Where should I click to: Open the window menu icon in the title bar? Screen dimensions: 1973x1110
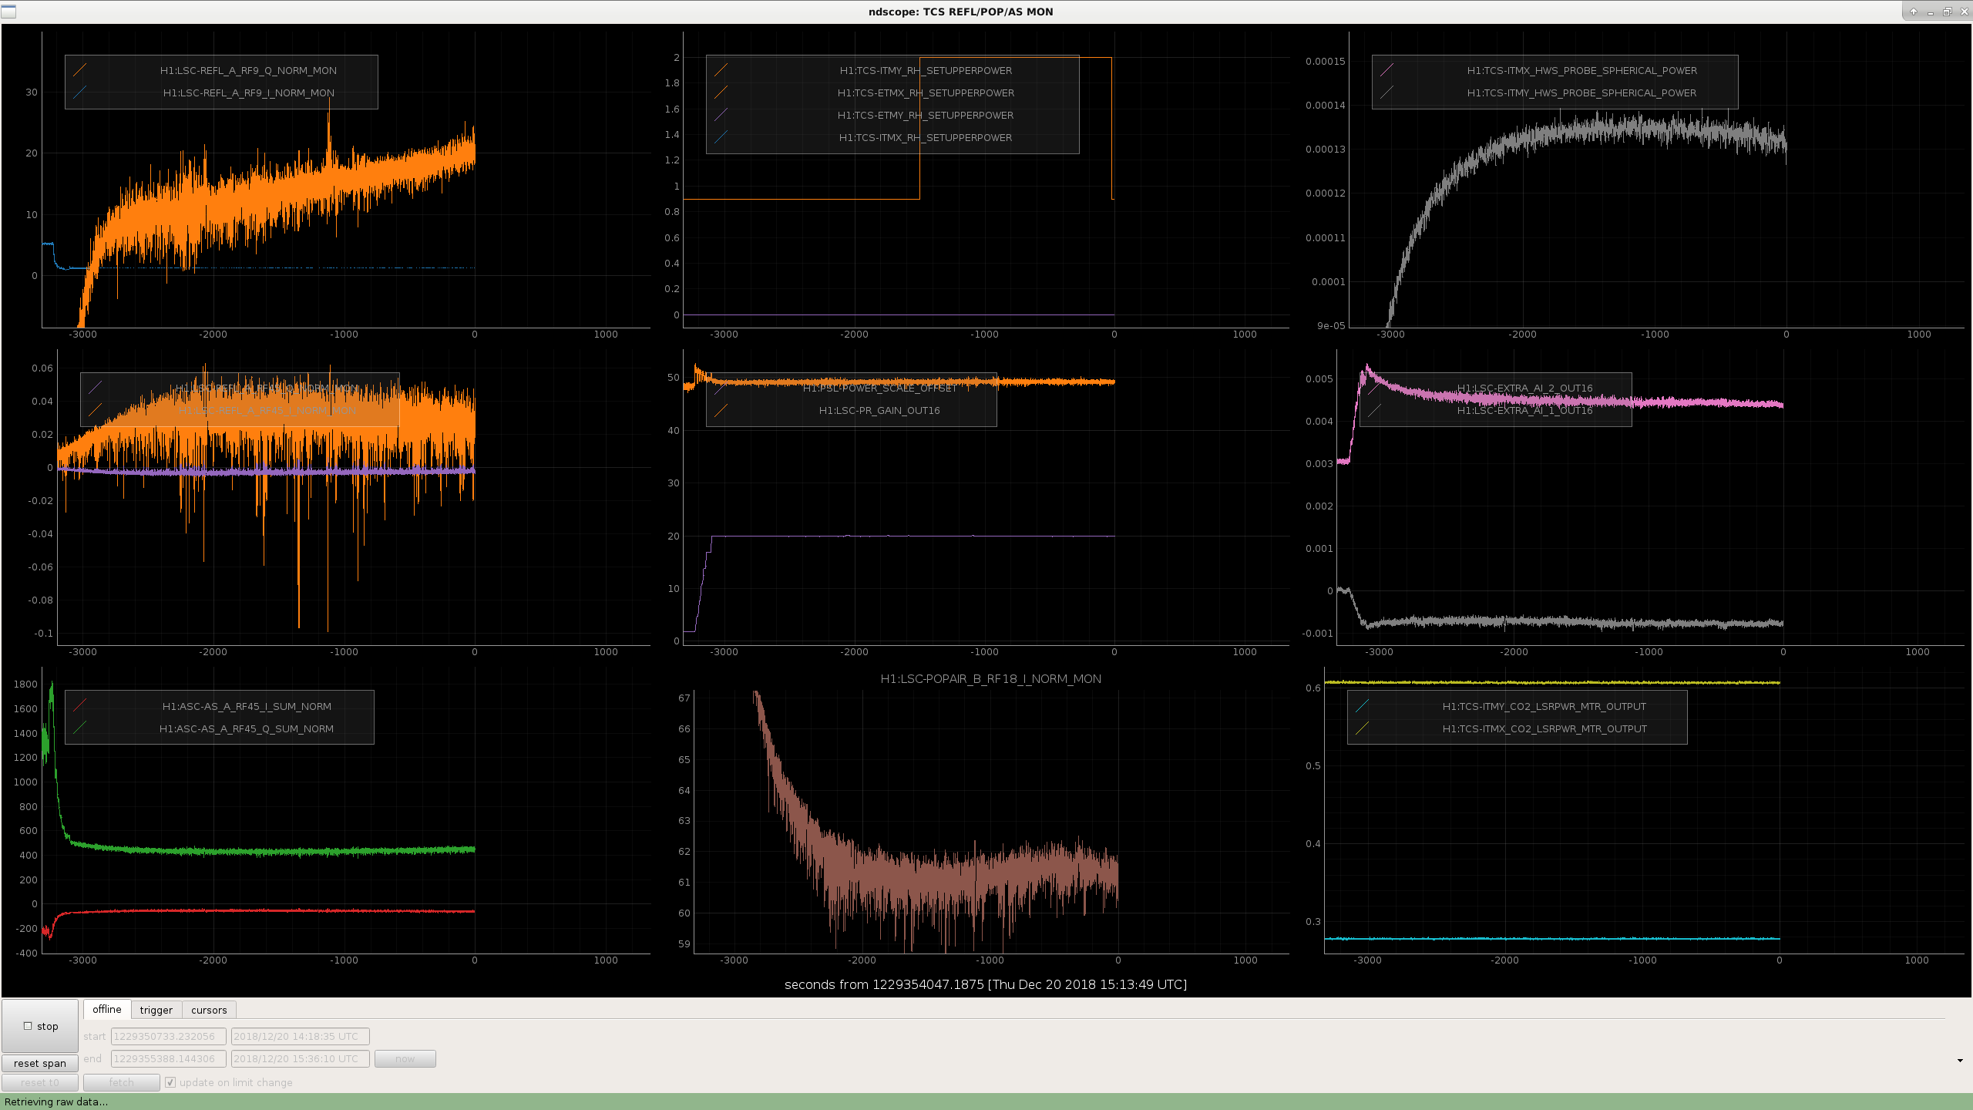[x=8, y=12]
